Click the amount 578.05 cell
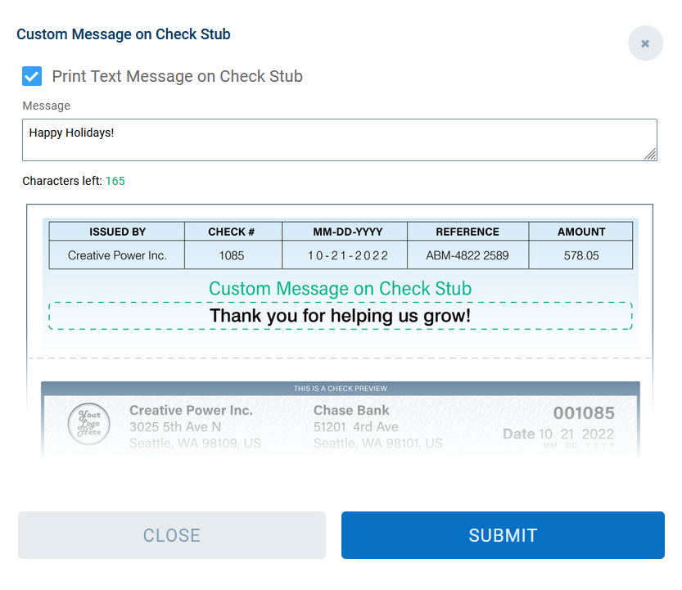The image size is (682, 590). tap(580, 255)
